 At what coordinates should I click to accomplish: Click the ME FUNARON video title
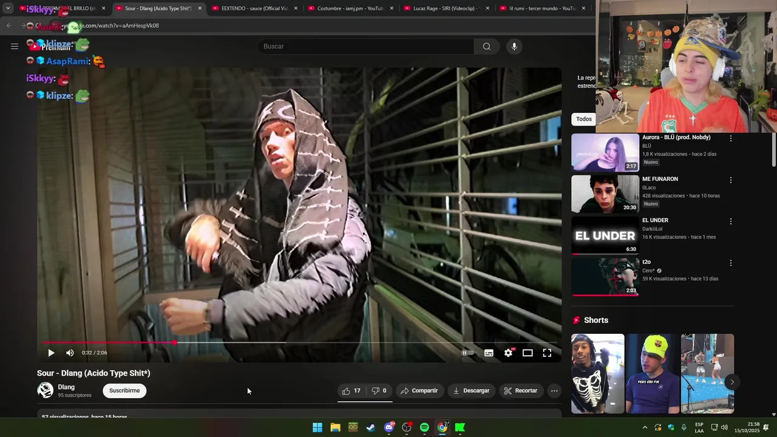[660, 179]
